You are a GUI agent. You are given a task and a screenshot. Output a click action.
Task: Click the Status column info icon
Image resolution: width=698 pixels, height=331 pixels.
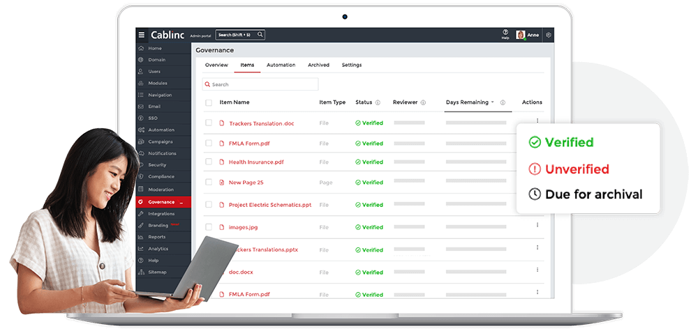click(x=378, y=102)
